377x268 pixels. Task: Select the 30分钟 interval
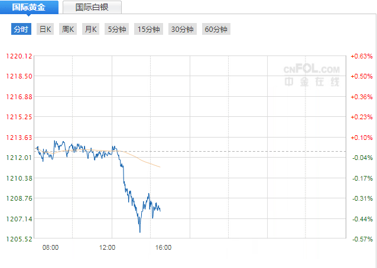coord(183,29)
